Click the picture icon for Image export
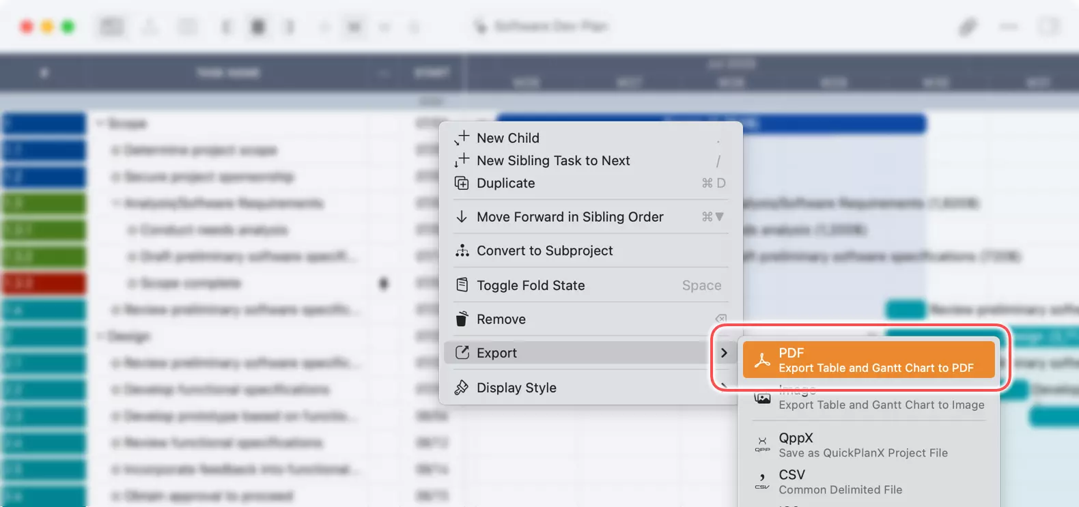 (x=762, y=398)
